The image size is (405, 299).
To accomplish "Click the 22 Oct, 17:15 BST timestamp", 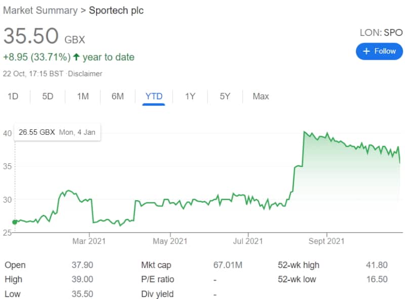I will point(33,73).
